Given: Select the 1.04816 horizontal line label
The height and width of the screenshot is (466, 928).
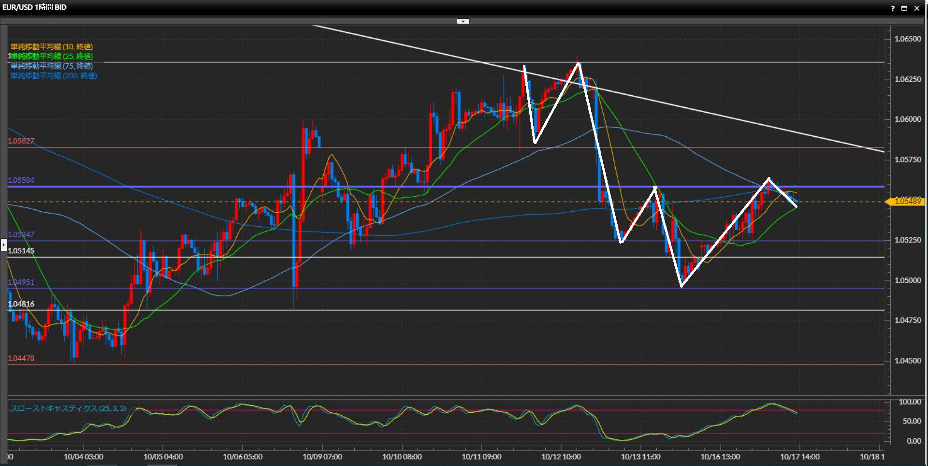Looking at the screenshot, I should [21, 304].
